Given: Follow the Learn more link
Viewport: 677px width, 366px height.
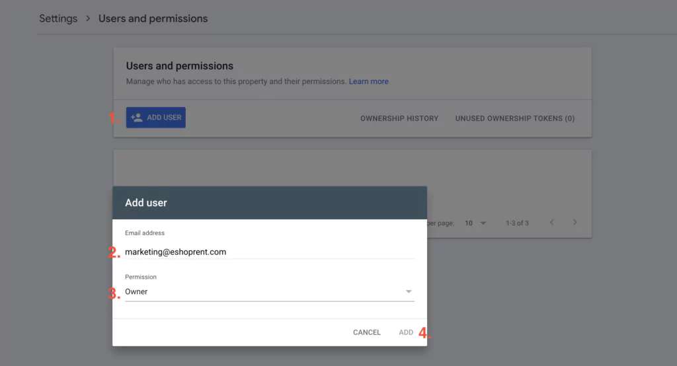Looking at the screenshot, I should tap(368, 81).
